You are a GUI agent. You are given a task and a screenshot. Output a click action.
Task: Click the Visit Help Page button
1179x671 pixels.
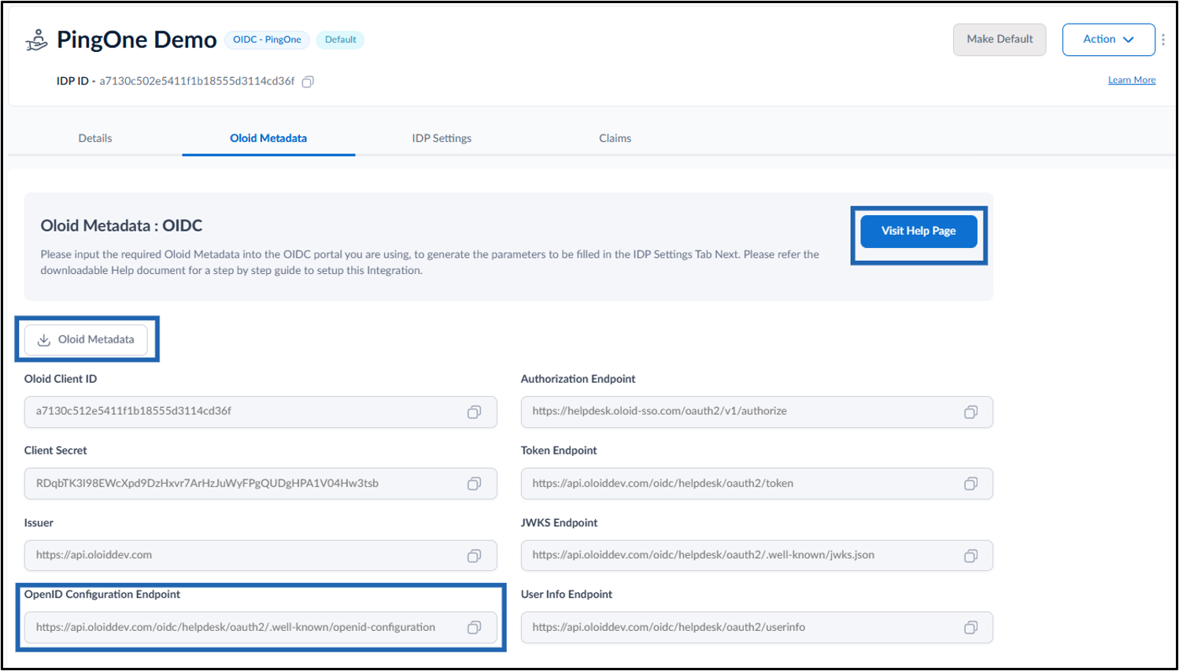918,231
